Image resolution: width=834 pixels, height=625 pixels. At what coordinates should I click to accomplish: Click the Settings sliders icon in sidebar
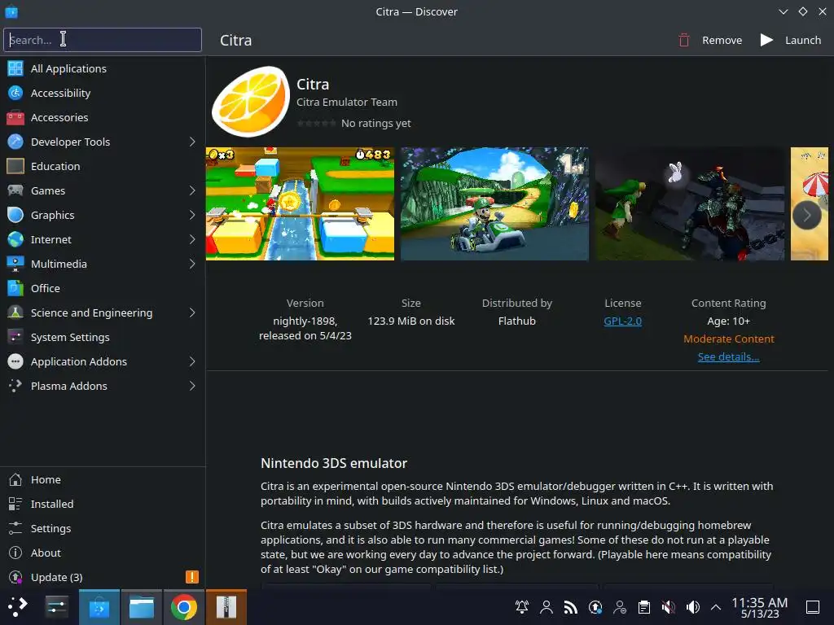tap(15, 529)
